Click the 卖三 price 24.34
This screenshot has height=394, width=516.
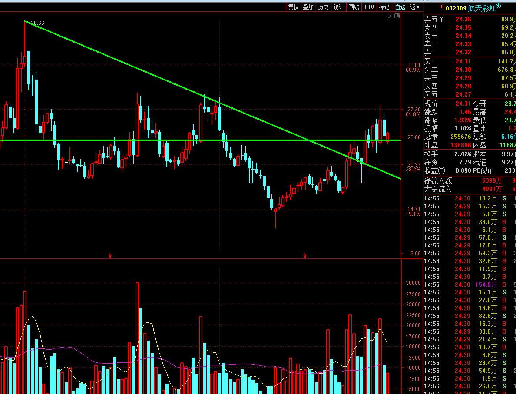tap(463, 36)
